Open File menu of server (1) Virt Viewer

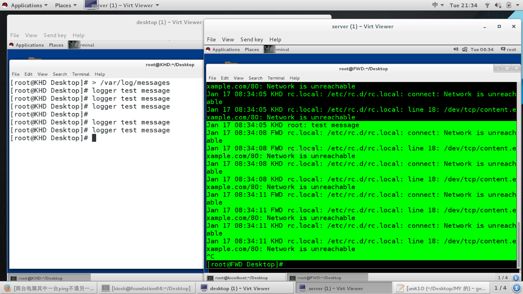pos(211,39)
